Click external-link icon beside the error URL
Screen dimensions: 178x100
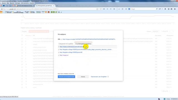(x=62, y=39)
